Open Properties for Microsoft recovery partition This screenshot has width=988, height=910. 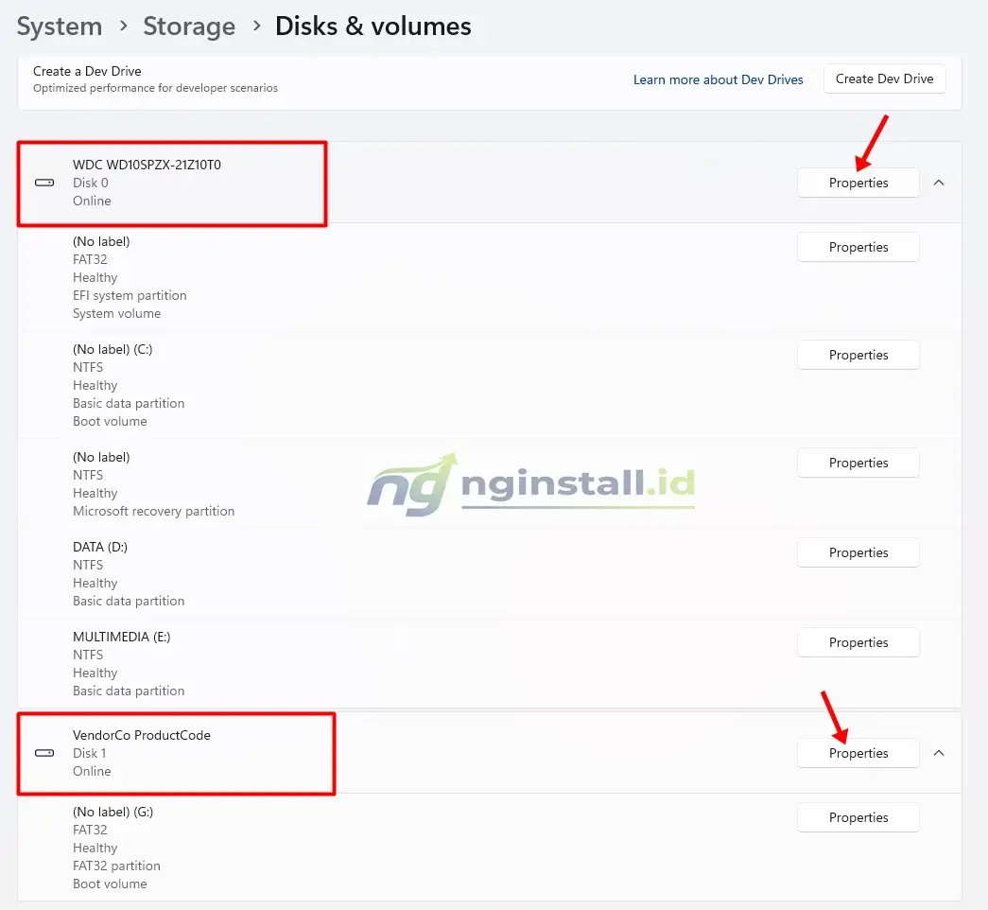[x=858, y=463]
